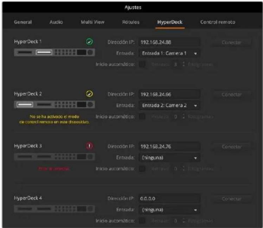Click HyperDeck 1 green connected status icon

pyautogui.click(x=89, y=42)
